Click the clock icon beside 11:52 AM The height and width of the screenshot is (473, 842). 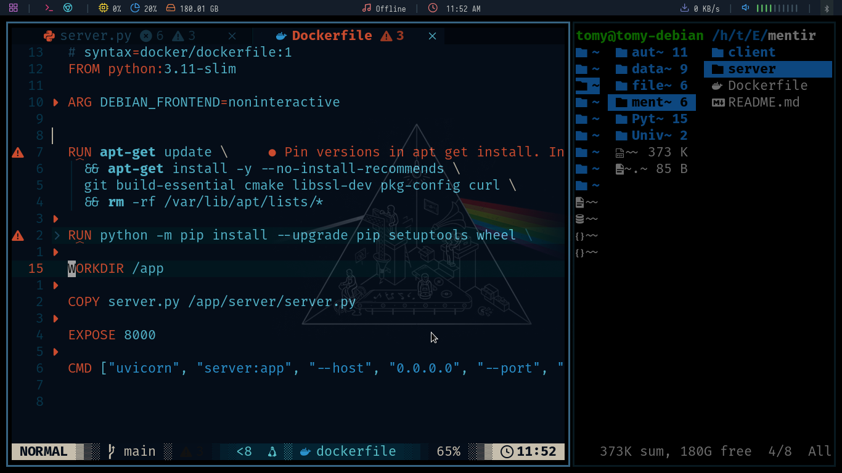(433, 8)
